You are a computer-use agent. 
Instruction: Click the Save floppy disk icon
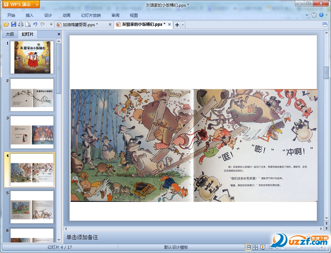[x=14, y=24]
